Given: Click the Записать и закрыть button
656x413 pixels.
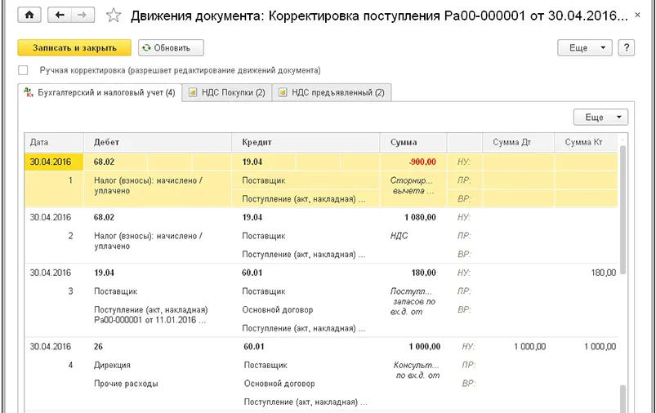Looking at the screenshot, I should (74, 47).
